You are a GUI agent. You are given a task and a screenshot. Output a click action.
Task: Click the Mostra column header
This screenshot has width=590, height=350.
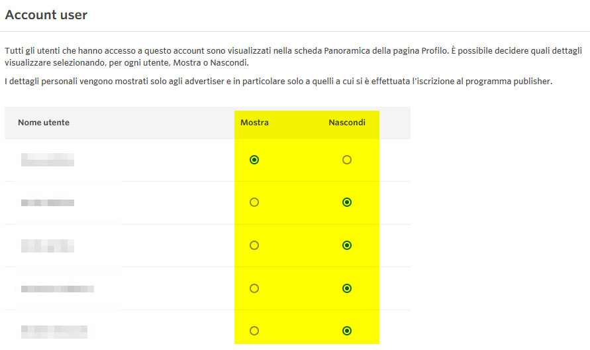pyautogui.click(x=254, y=123)
